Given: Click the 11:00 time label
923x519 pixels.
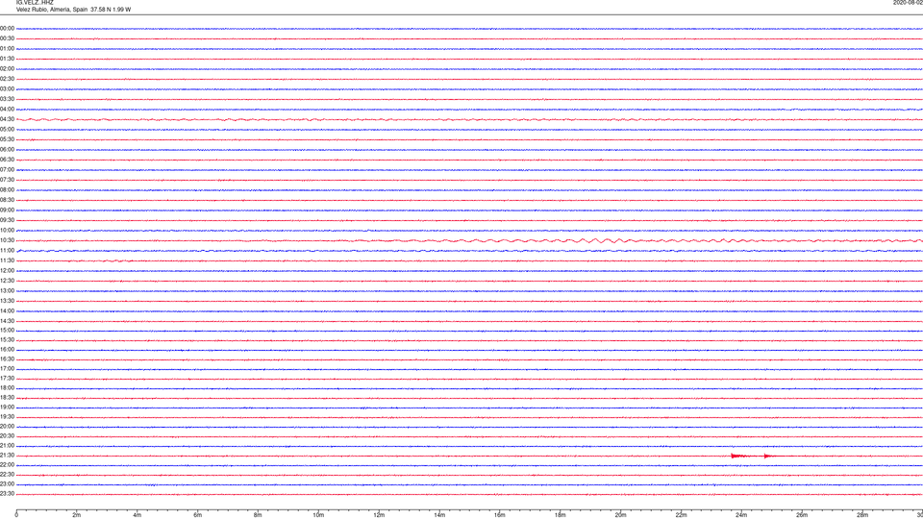Looking at the screenshot, I should (x=7, y=251).
